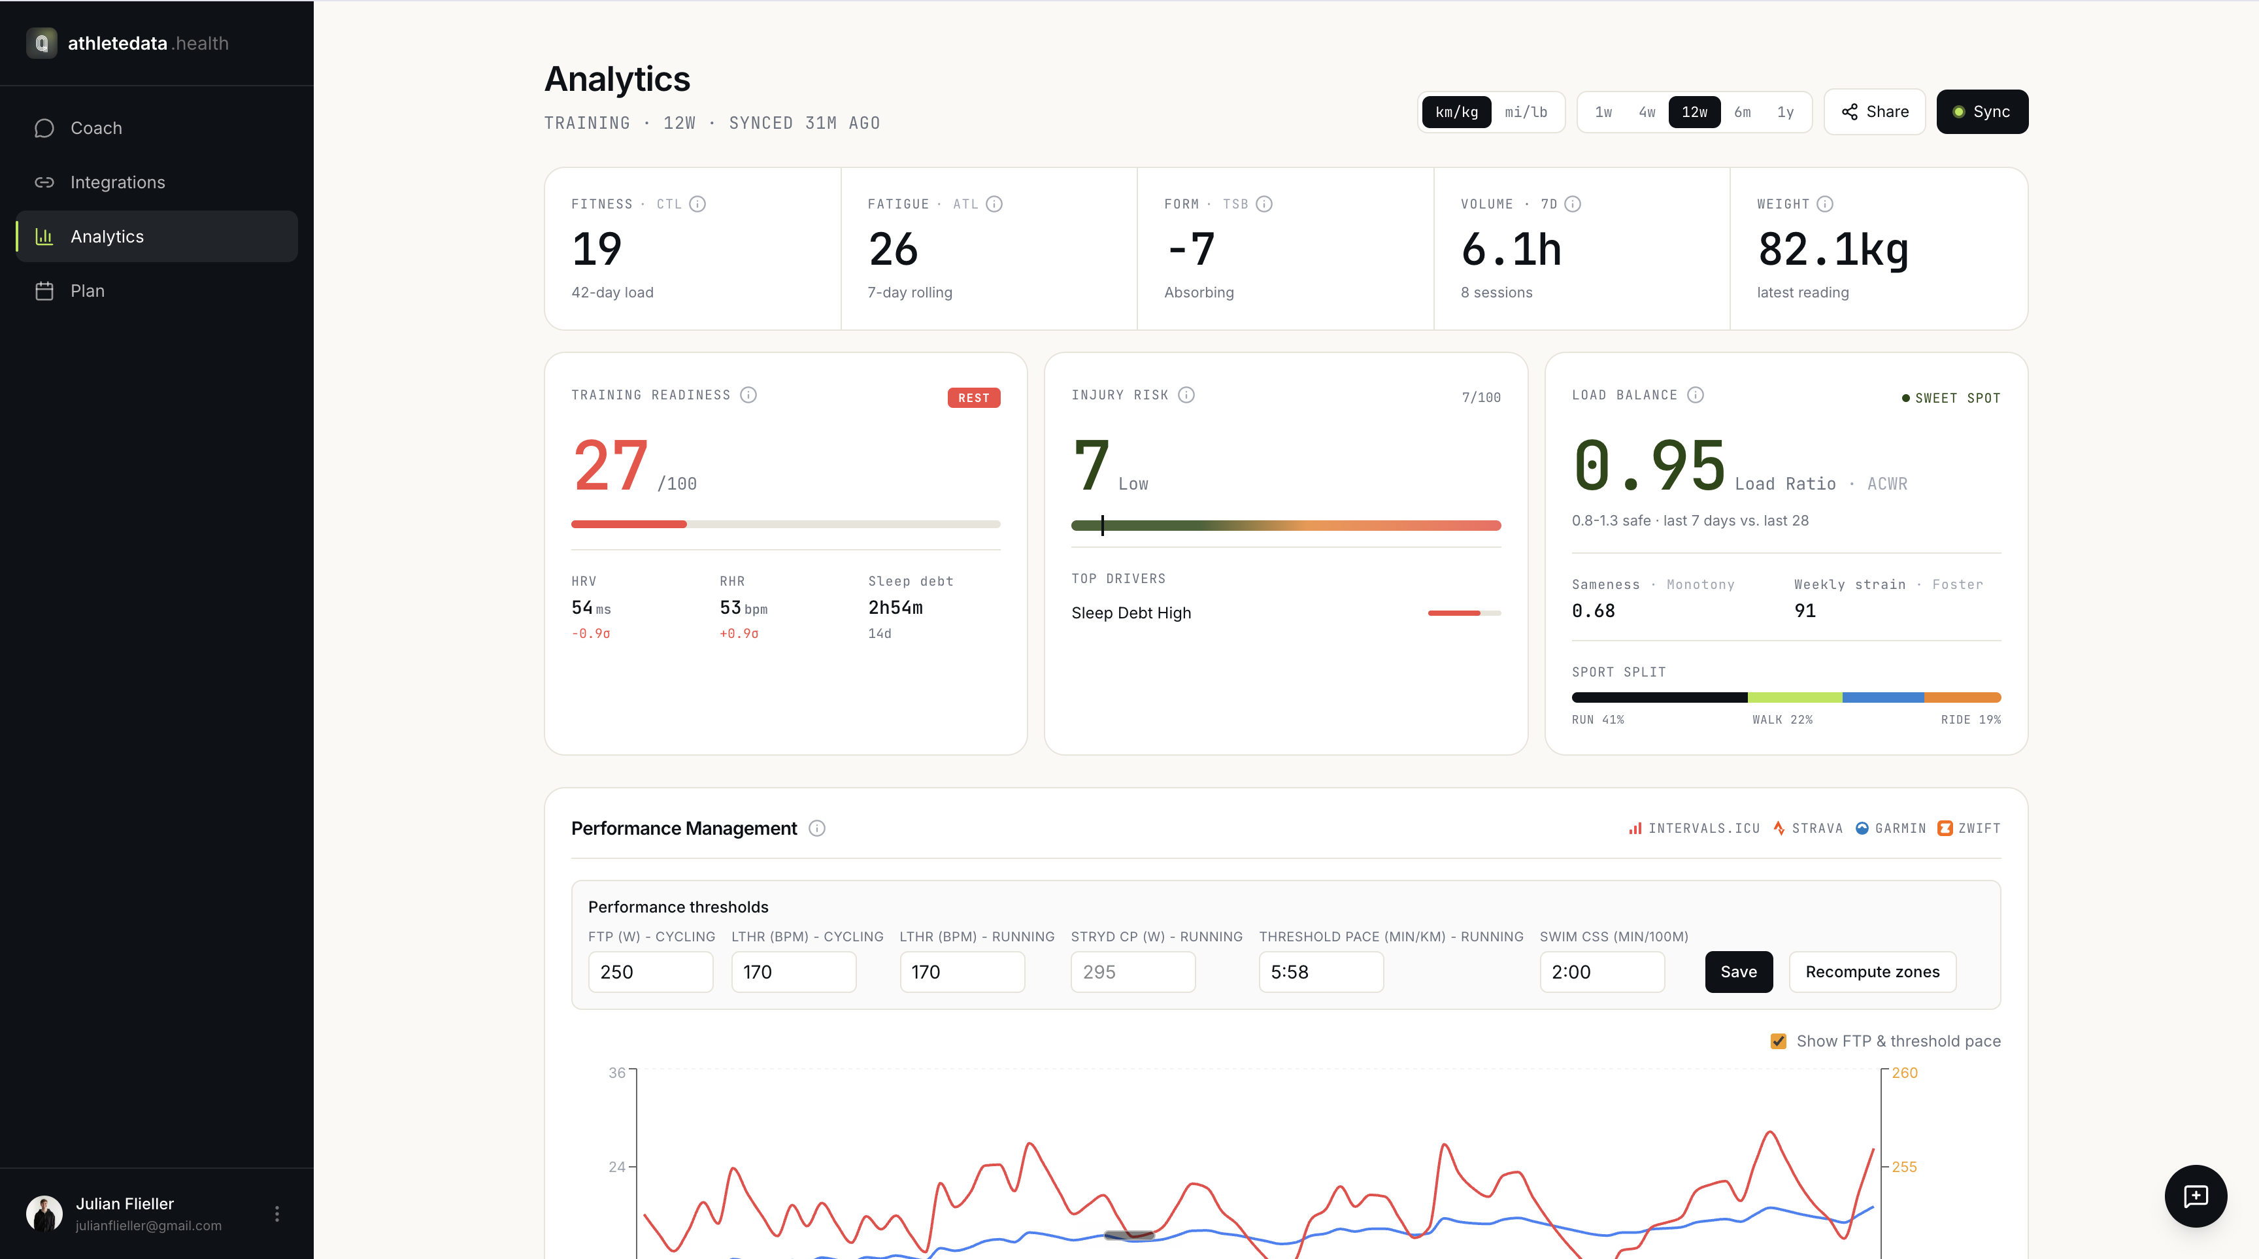Click the Intervals.icu source icon
2259x1259 pixels.
coord(1635,828)
